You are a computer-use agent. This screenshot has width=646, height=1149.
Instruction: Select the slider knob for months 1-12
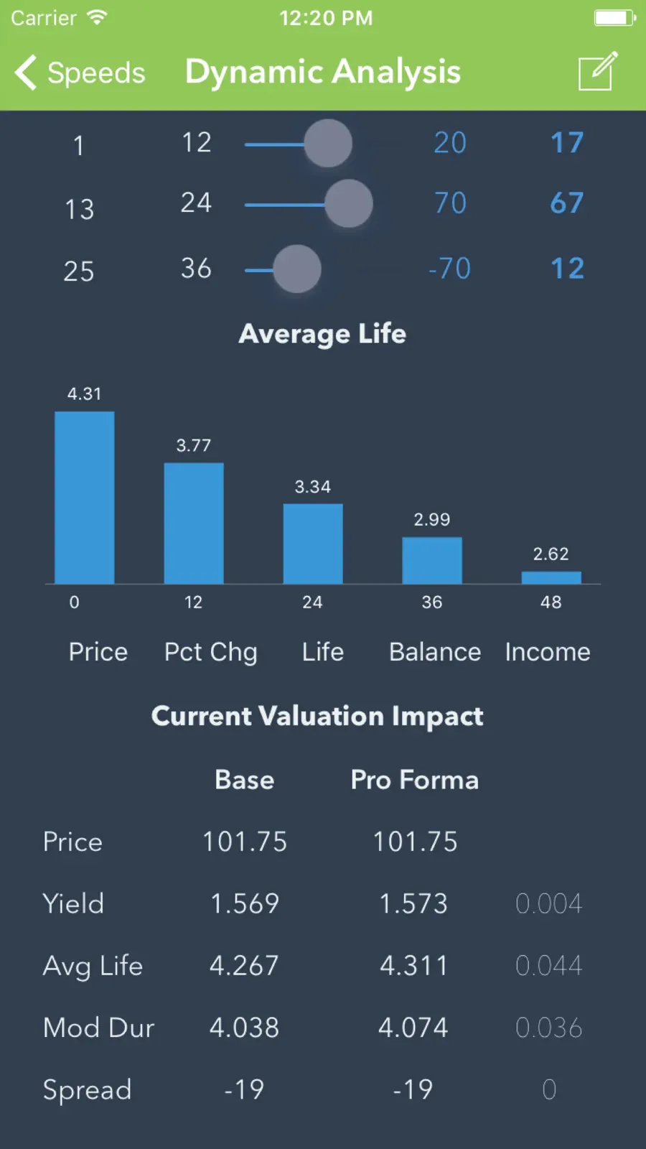tap(328, 143)
